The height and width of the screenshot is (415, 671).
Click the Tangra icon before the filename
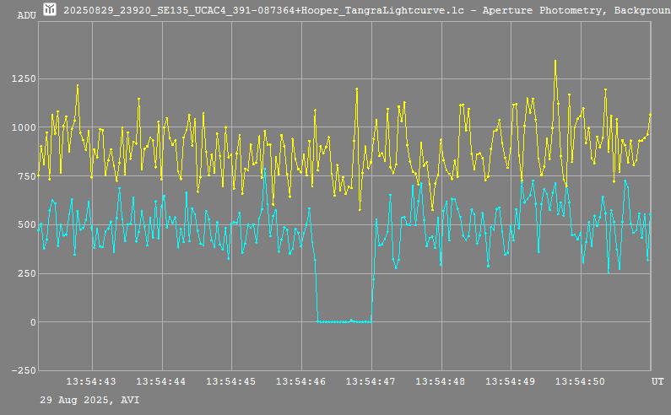tap(50, 9)
